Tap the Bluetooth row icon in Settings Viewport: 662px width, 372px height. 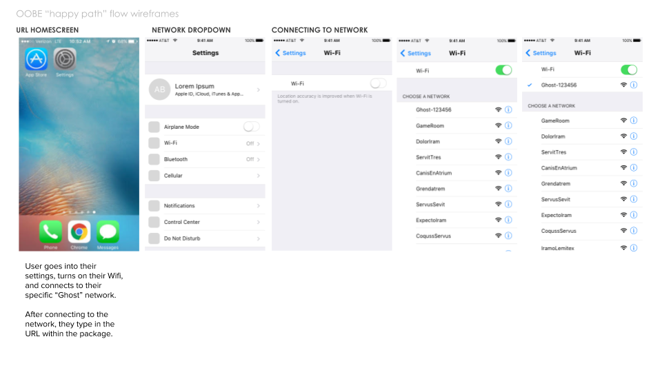click(154, 159)
